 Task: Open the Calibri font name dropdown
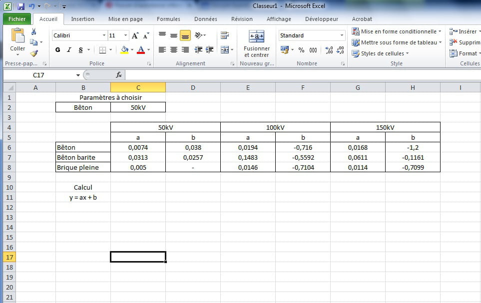click(x=104, y=35)
